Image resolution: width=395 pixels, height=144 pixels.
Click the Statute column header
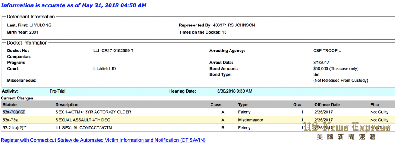[x=9, y=104]
